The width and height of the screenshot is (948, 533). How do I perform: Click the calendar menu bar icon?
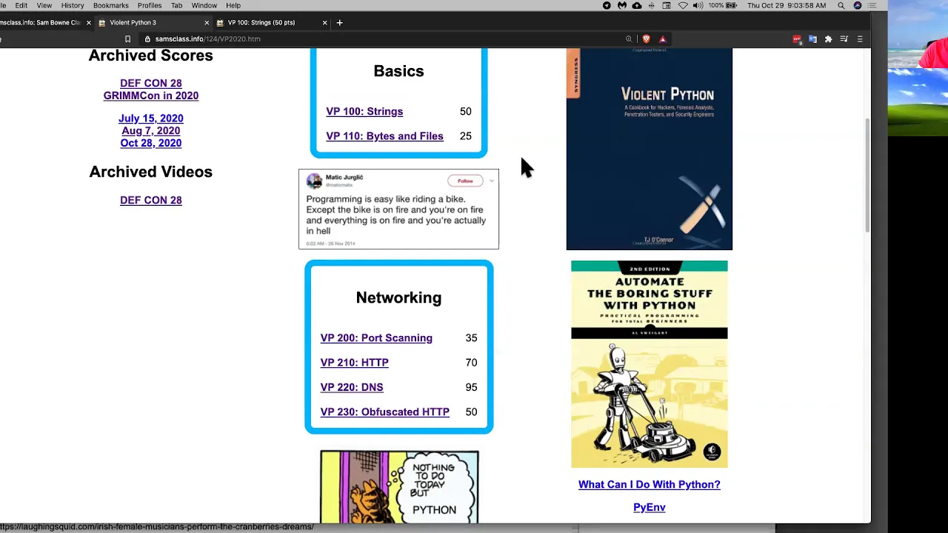(667, 5)
